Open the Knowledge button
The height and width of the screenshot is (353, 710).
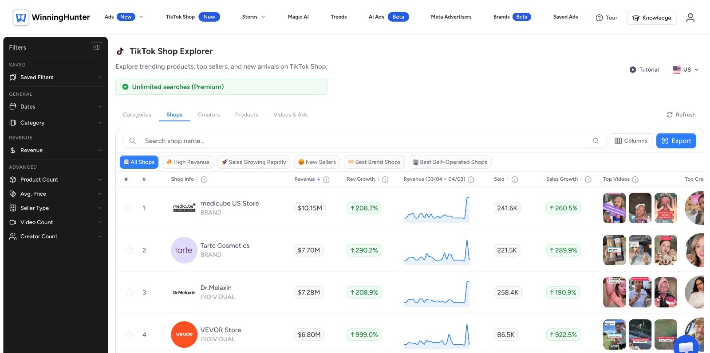click(x=651, y=18)
